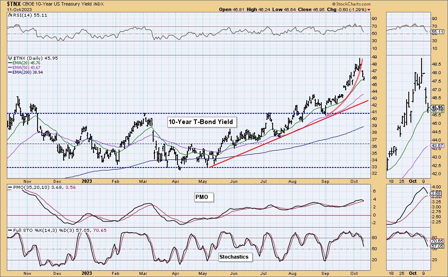Click the 'Close 45.95' value in header
The height and width of the screenshot is (277, 448).
tap(311, 9)
